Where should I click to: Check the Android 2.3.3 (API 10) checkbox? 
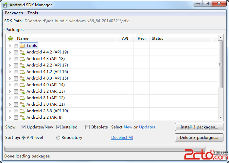point(16,111)
